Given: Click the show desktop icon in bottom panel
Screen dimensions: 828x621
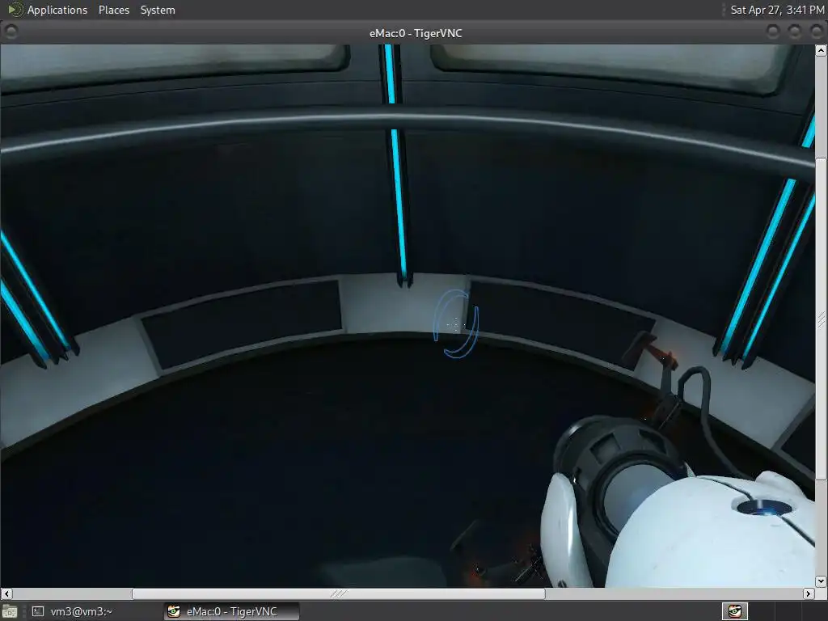Looking at the screenshot, I should [x=10, y=611].
